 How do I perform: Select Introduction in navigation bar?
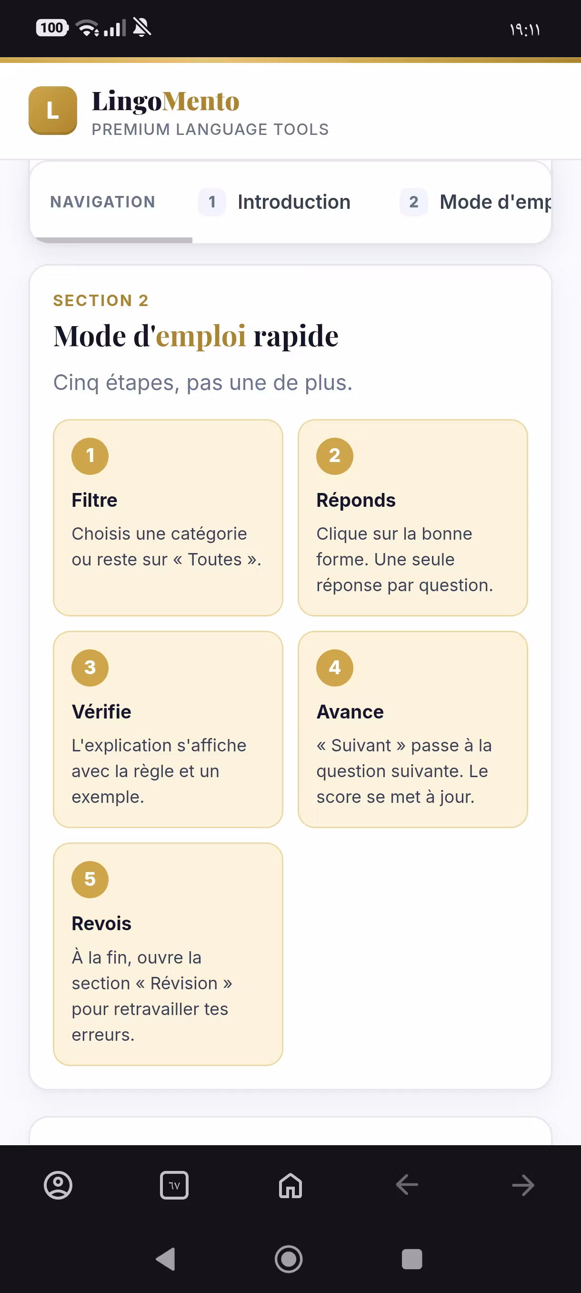tap(274, 202)
